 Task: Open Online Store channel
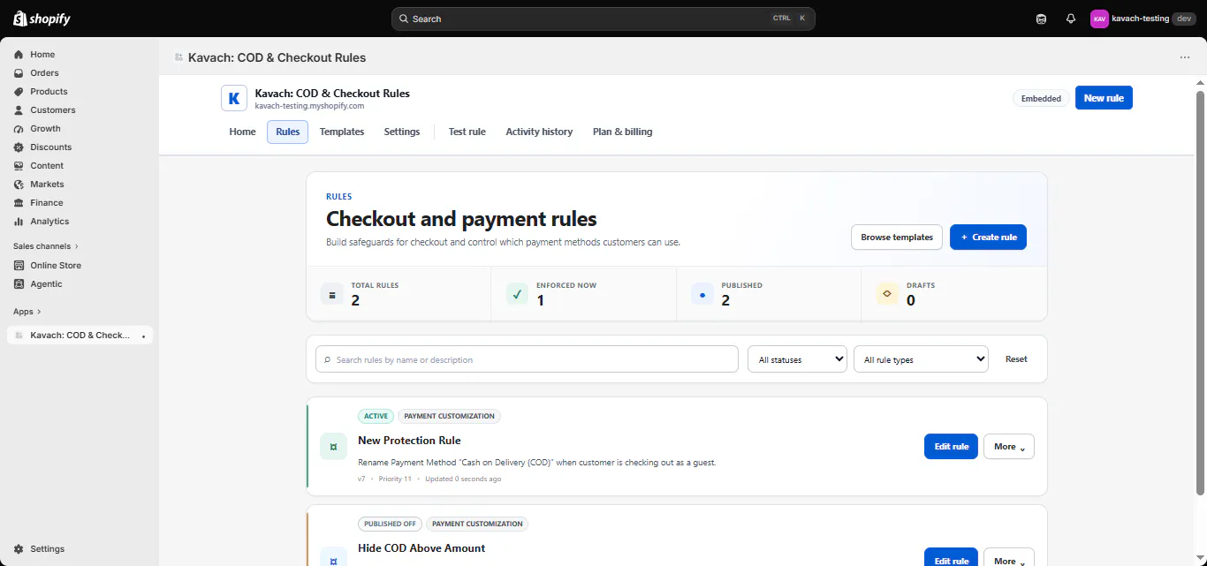pos(56,266)
